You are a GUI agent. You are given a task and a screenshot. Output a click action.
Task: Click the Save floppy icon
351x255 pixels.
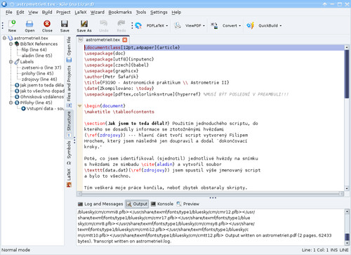pyautogui.click(x=65, y=24)
